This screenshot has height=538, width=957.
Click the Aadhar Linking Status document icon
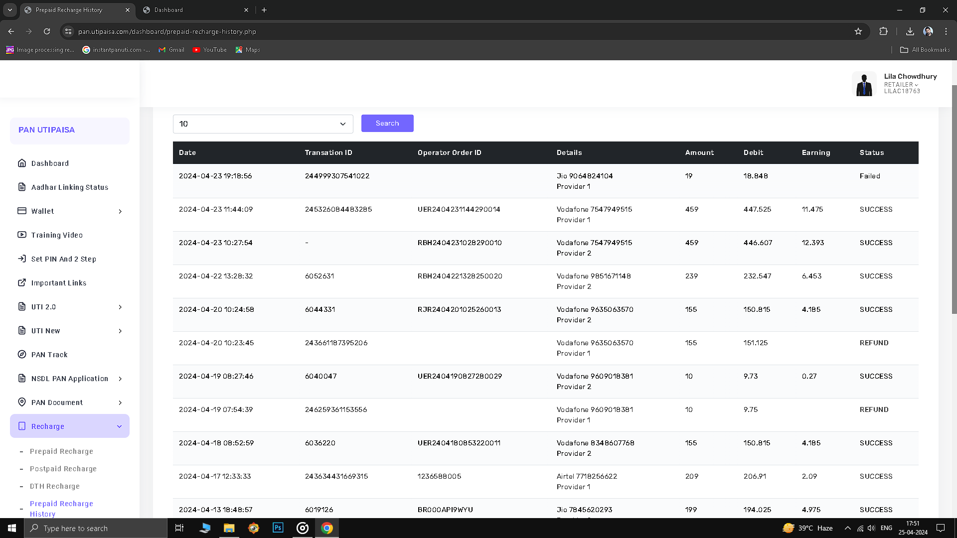(22, 187)
